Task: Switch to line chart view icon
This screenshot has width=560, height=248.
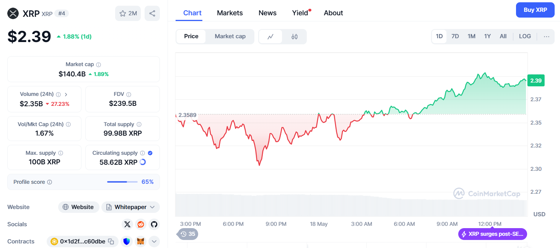Action: click(270, 37)
